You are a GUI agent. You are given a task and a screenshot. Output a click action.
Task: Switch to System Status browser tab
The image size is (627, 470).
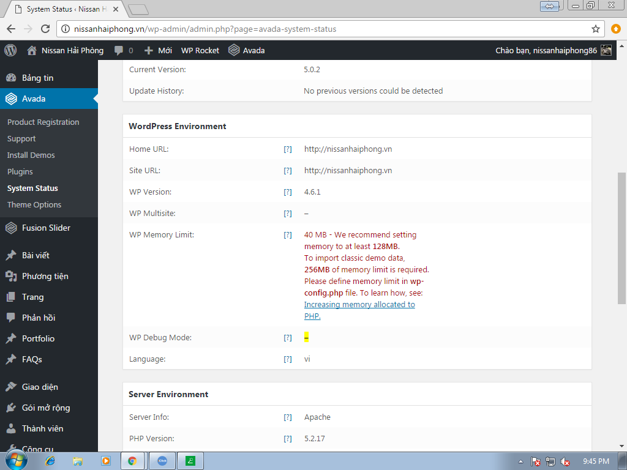tap(66, 9)
